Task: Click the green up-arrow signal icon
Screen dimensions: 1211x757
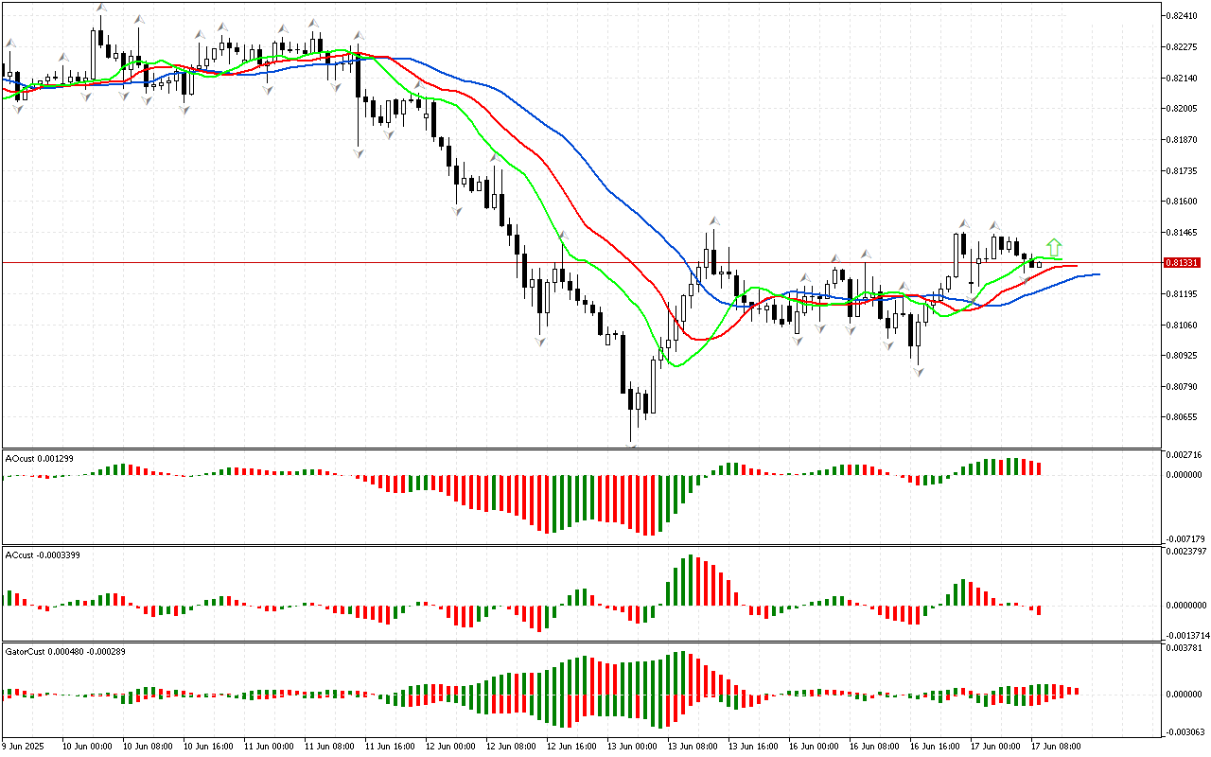Action: pyautogui.click(x=1054, y=248)
